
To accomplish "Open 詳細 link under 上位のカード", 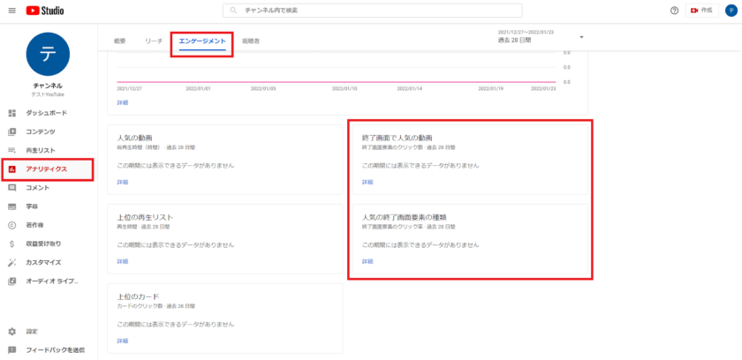I will pyautogui.click(x=123, y=341).
